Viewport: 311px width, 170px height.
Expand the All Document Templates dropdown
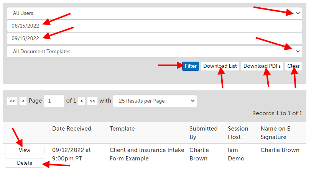(153, 51)
